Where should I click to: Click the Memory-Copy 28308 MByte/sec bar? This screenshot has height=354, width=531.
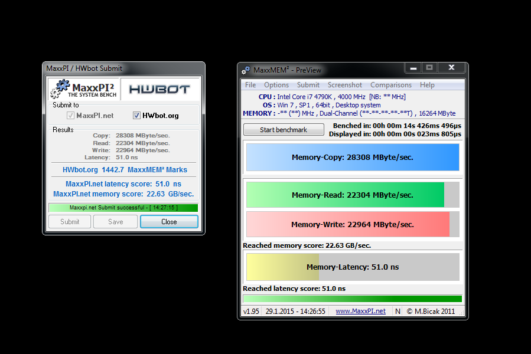(353, 158)
